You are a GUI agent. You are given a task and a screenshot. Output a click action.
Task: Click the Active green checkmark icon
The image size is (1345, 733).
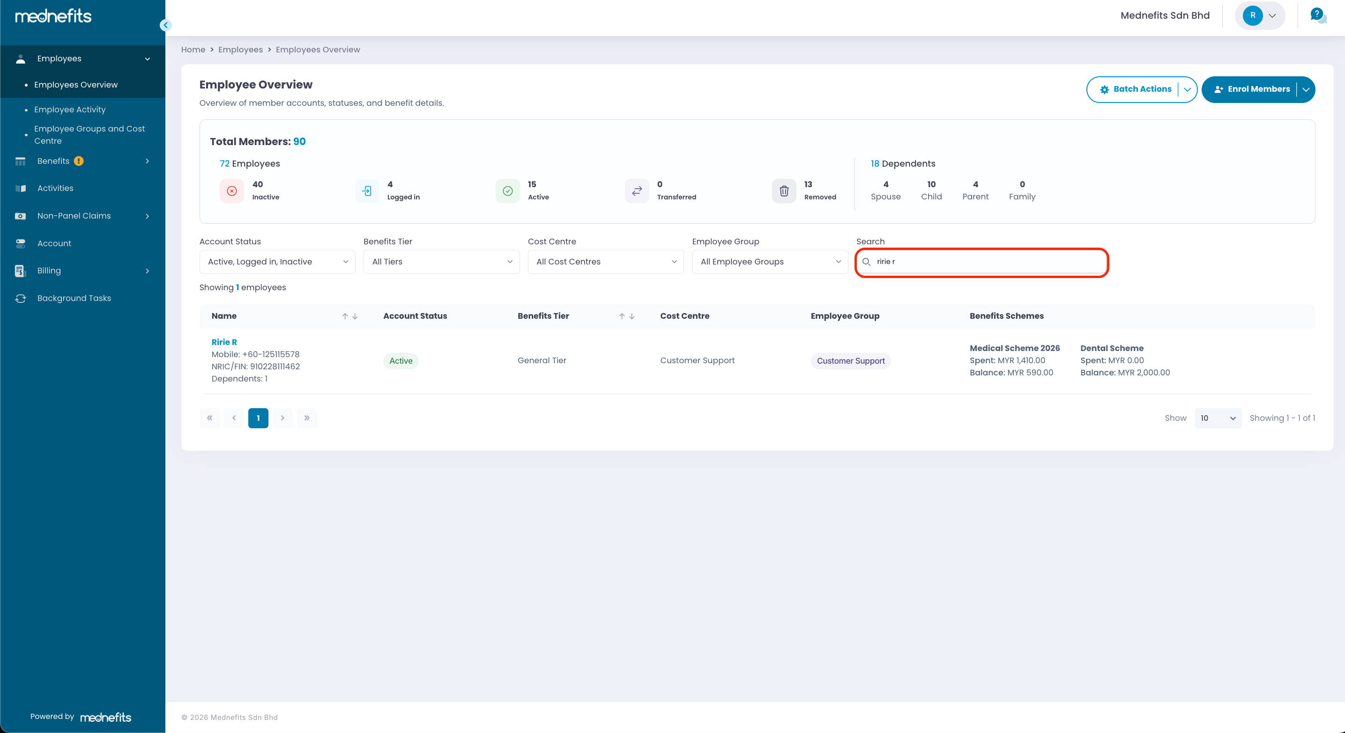(x=507, y=191)
